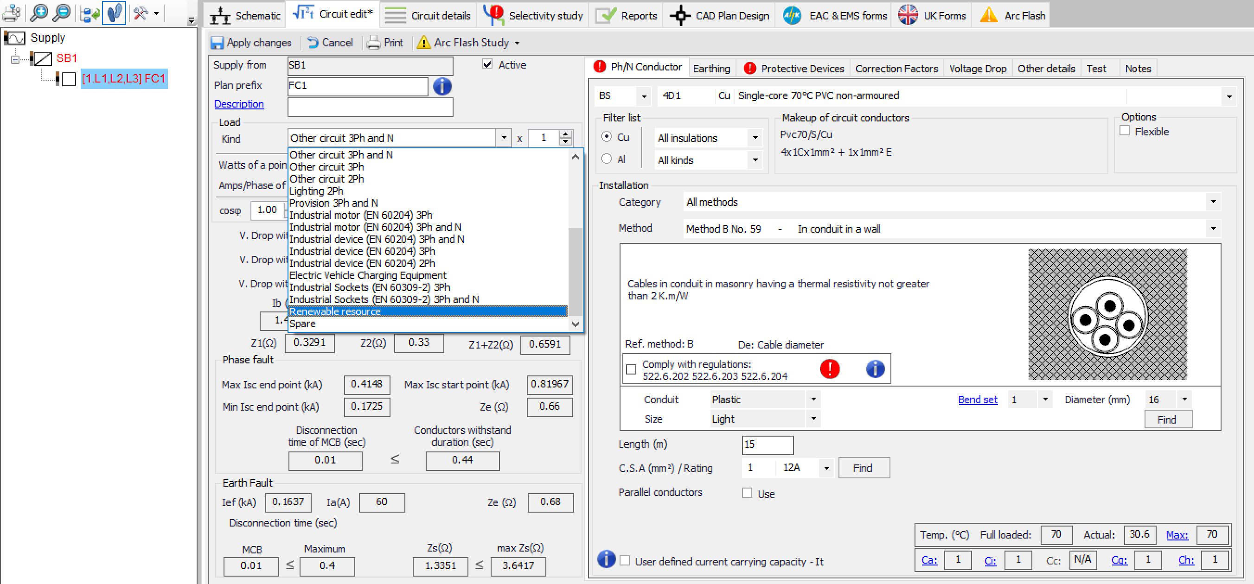The image size is (1254, 584).
Task: Click the Description link
Action: coord(238,104)
